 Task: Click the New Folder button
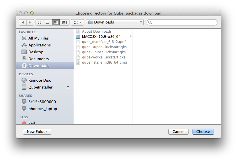(x=37, y=131)
